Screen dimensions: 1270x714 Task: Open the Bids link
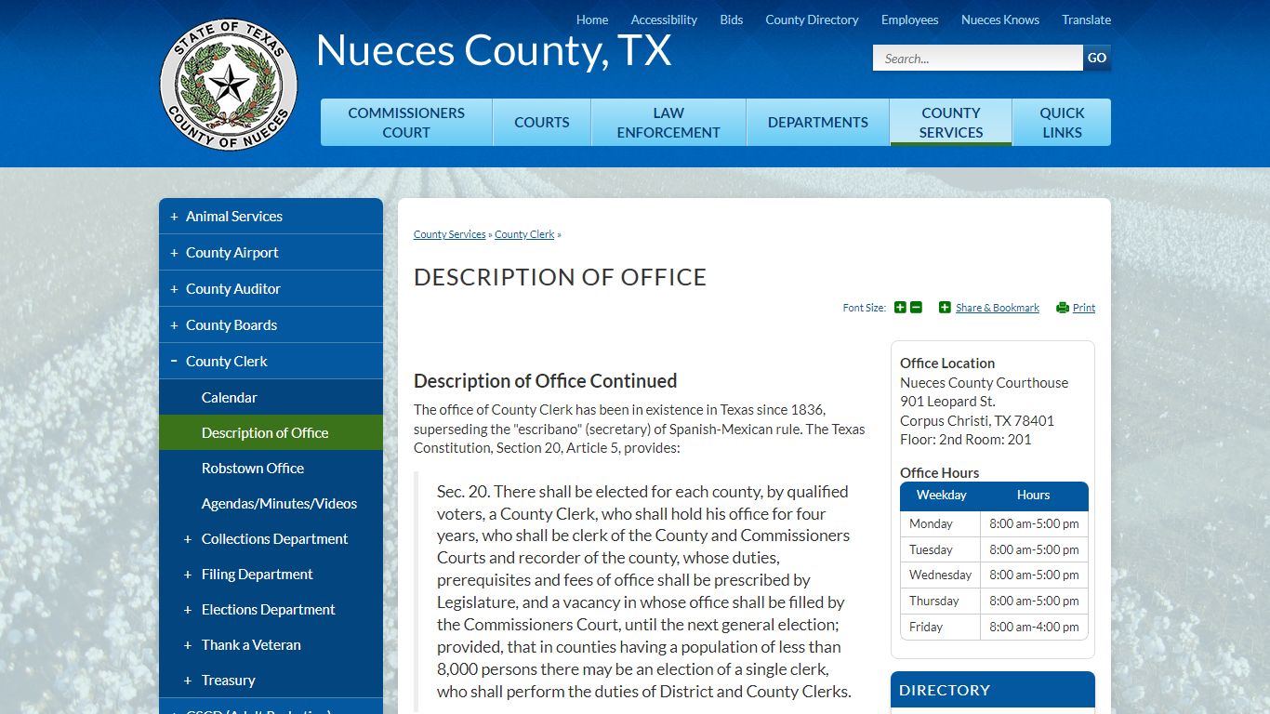(x=732, y=20)
